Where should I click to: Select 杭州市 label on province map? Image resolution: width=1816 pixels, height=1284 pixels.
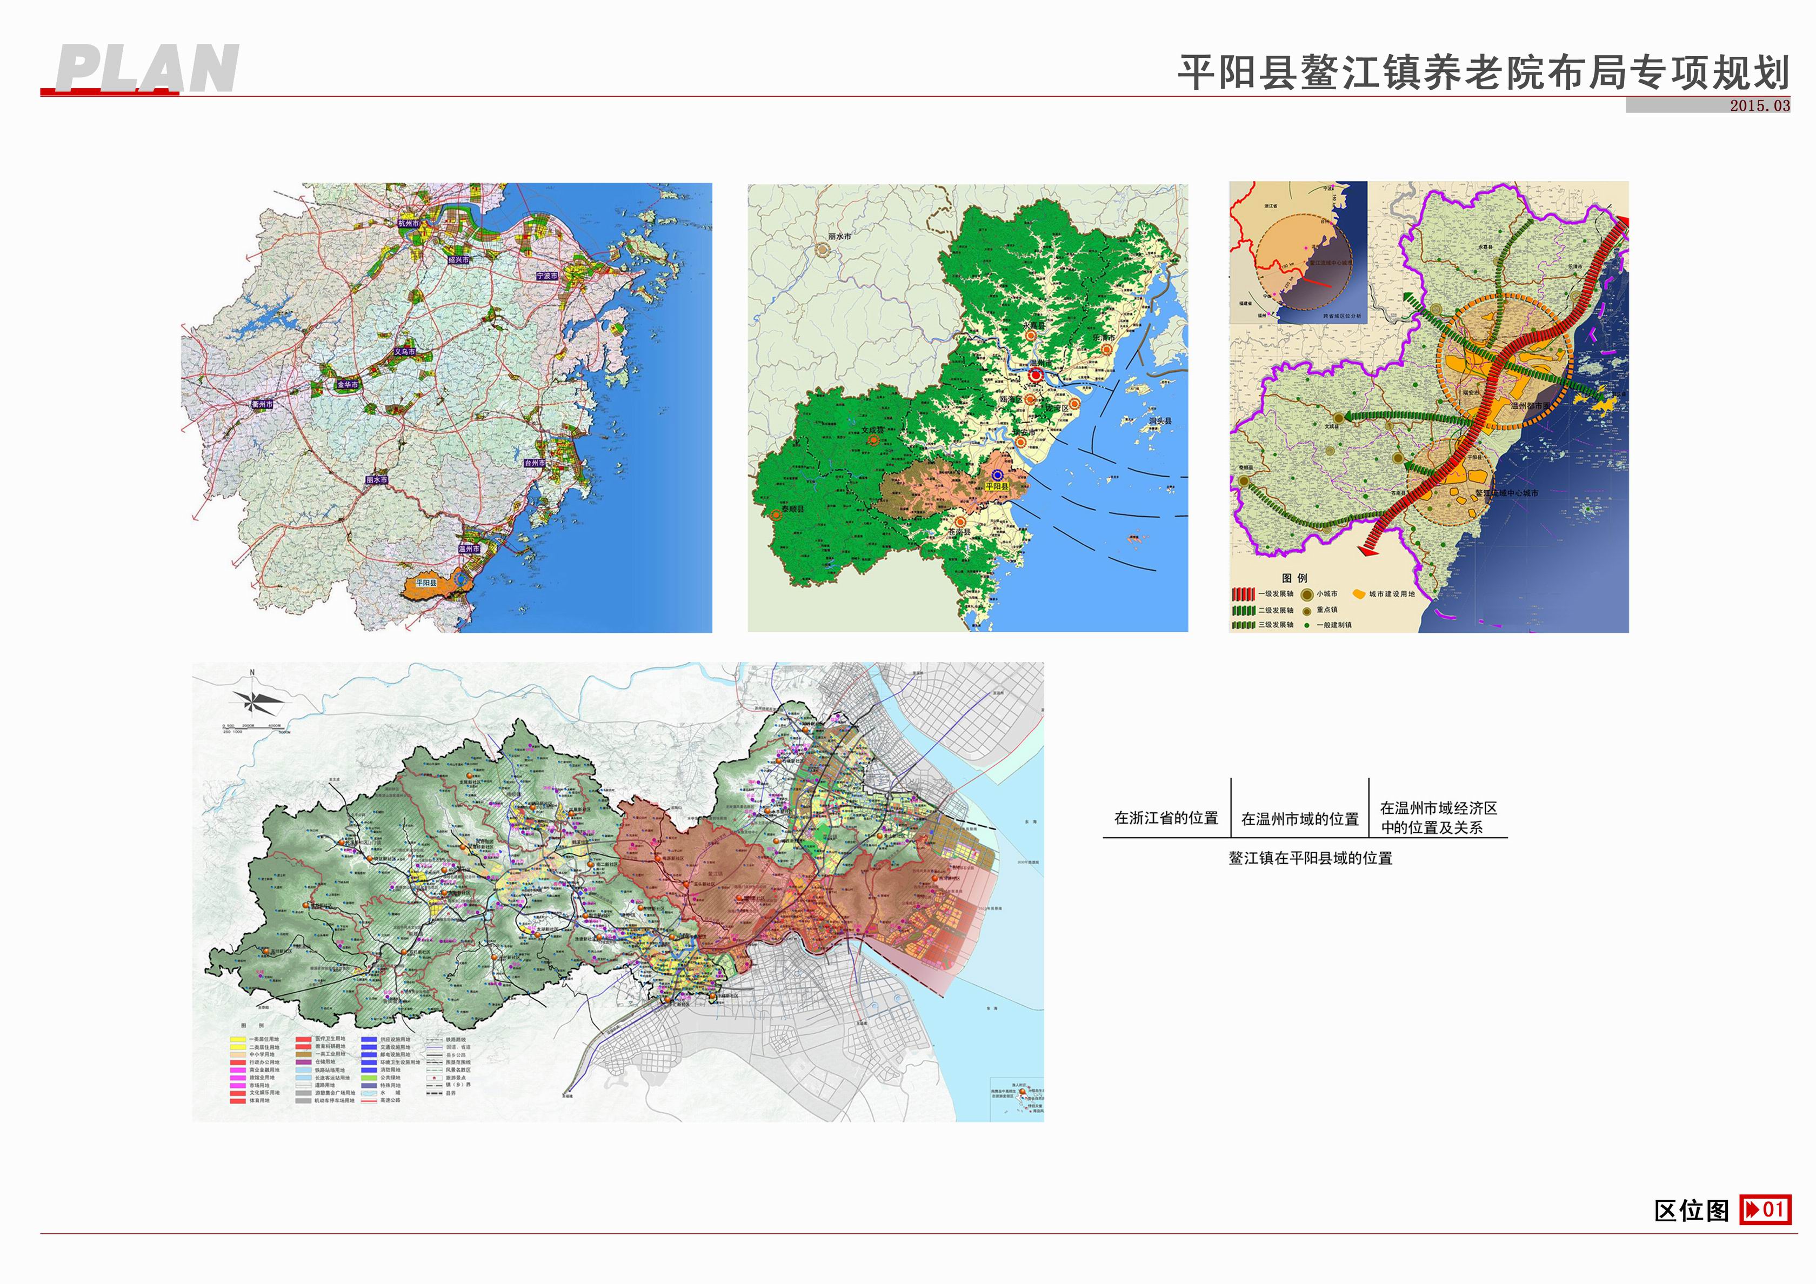408,224
